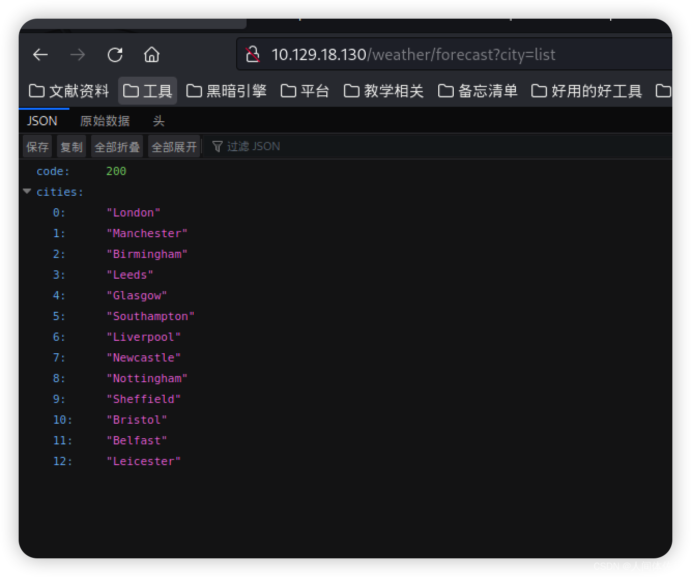Select the "Nottingham" value
The image size is (691, 577).
click(147, 379)
